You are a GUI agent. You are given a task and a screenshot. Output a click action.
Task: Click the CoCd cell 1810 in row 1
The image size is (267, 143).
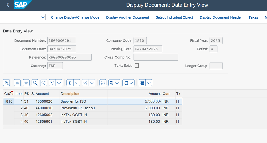[9, 101]
